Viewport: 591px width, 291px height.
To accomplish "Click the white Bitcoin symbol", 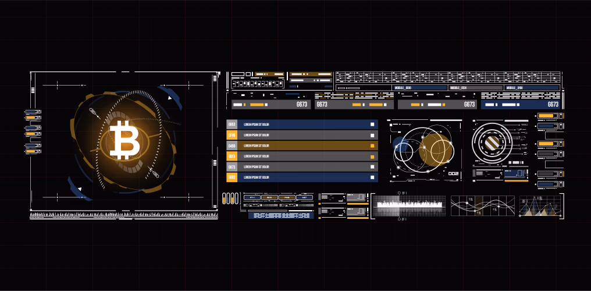I will click(x=124, y=140).
